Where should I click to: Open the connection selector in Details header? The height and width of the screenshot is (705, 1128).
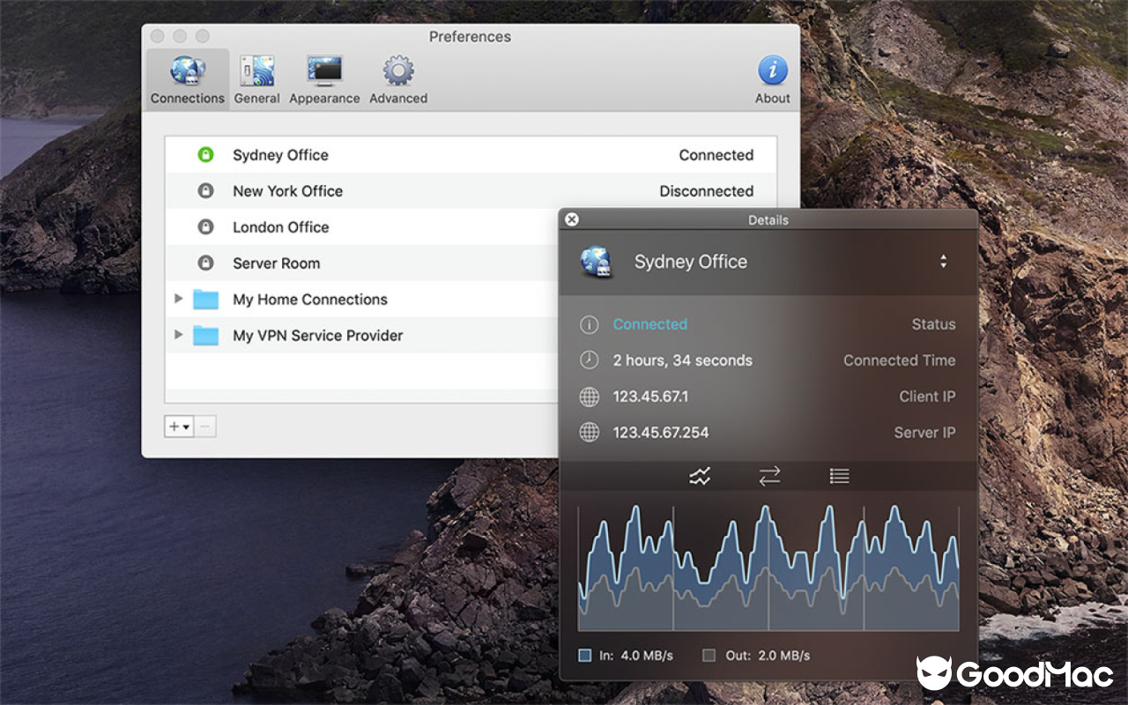(x=944, y=261)
